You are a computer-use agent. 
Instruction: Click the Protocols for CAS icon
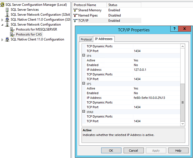12,34
